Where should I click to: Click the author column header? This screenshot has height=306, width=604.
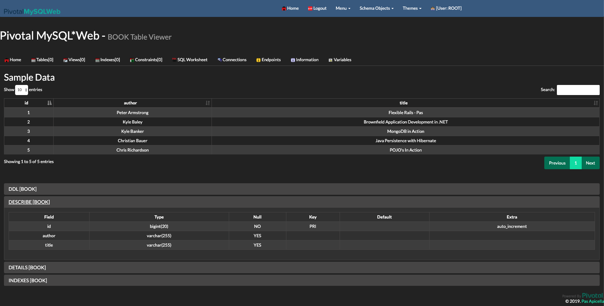tap(132, 103)
